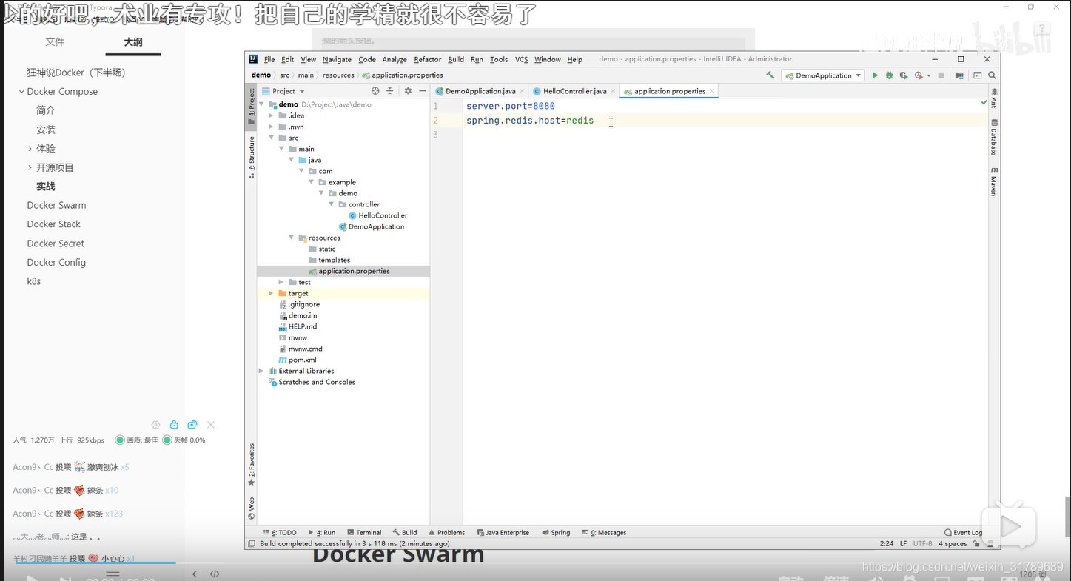The width and height of the screenshot is (1071, 581).
Task: Click the tool window toggle icon in the status bar
Action: click(x=251, y=543)
